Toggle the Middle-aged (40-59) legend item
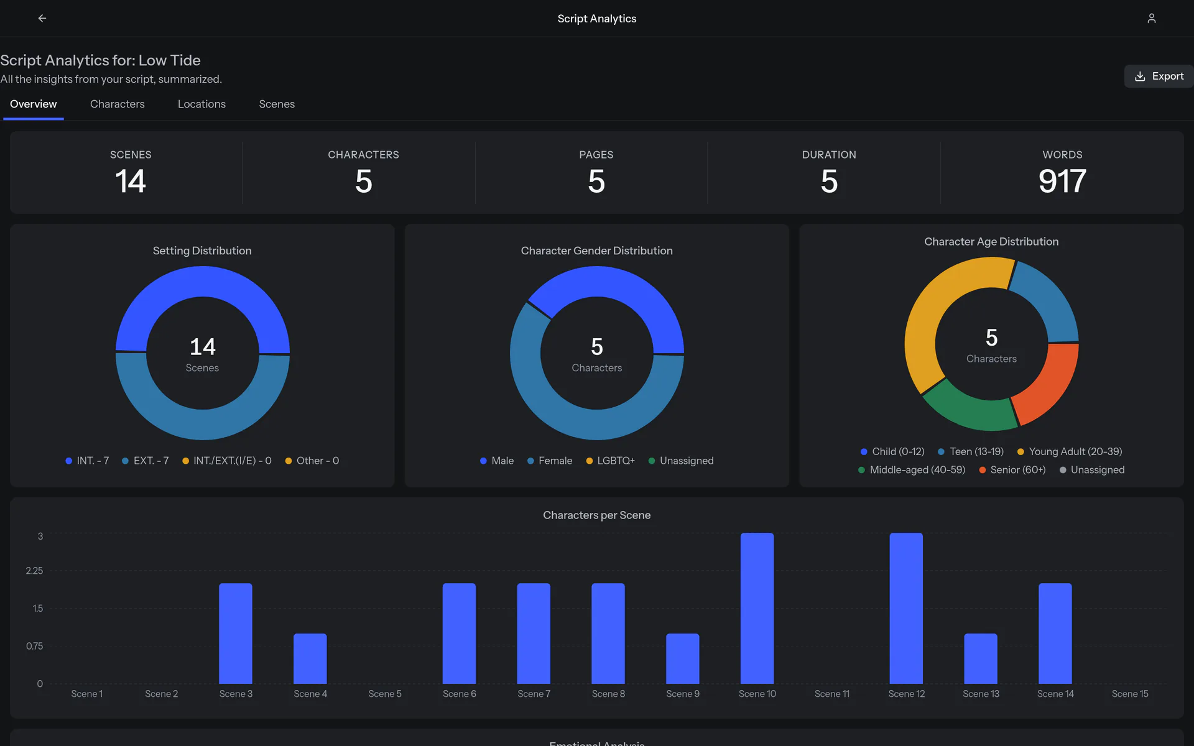 [x=911, y=470]
